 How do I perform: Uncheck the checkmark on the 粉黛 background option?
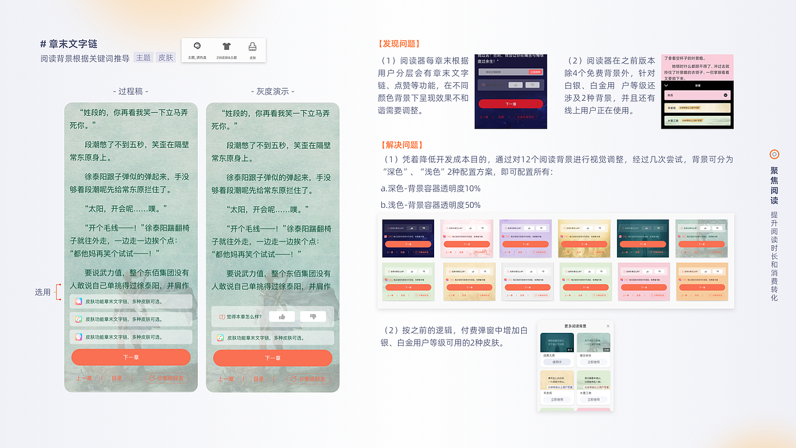(x=726, y=95)
